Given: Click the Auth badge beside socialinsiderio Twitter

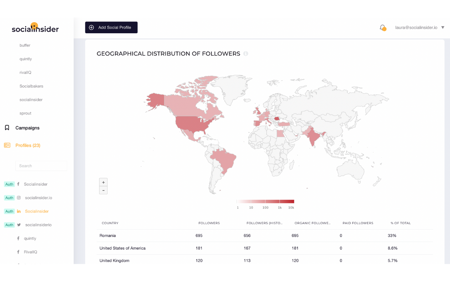Looking at the screenshot, I should pos(9,225).
